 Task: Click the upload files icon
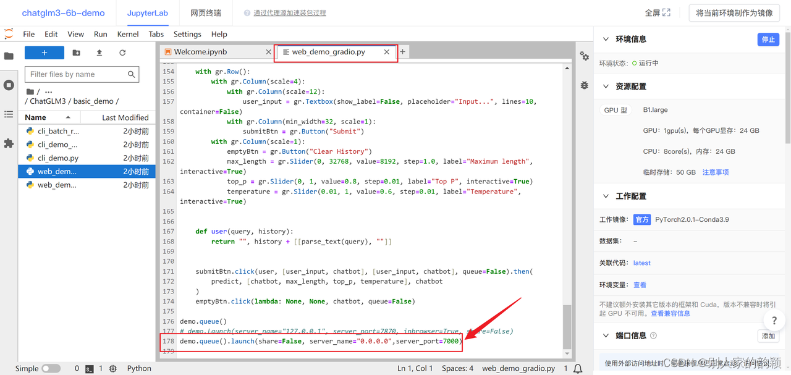pos(99,53)
